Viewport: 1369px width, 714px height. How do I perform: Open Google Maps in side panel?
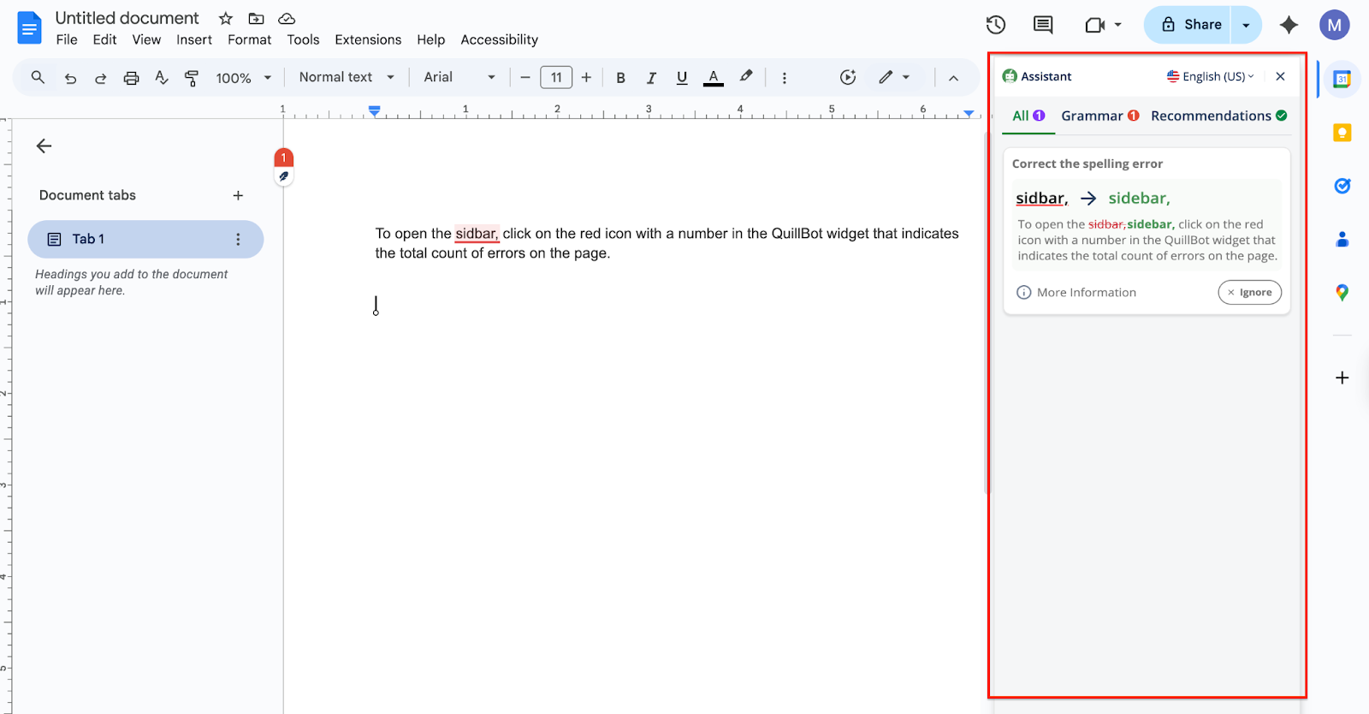coord(1342,293)
